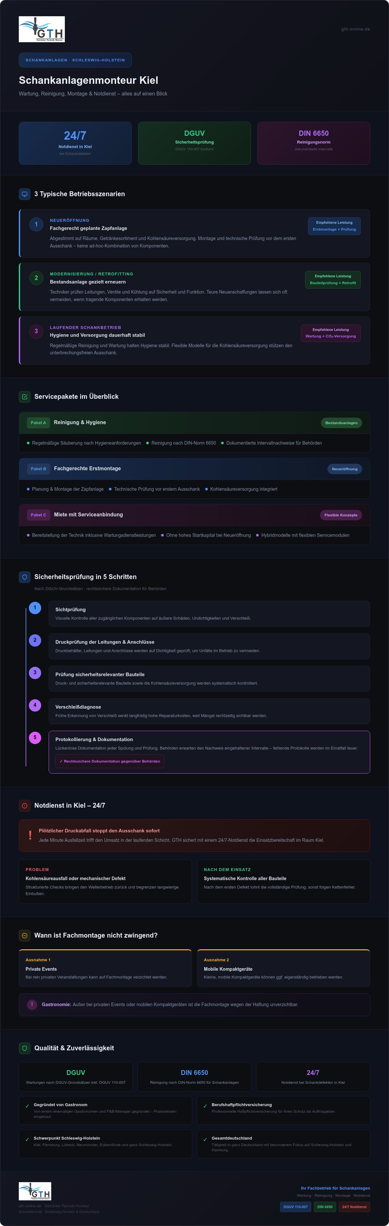
Task: Click the shield icon beside Sicherheitsprüfung heading
Action: coord(25,577)
